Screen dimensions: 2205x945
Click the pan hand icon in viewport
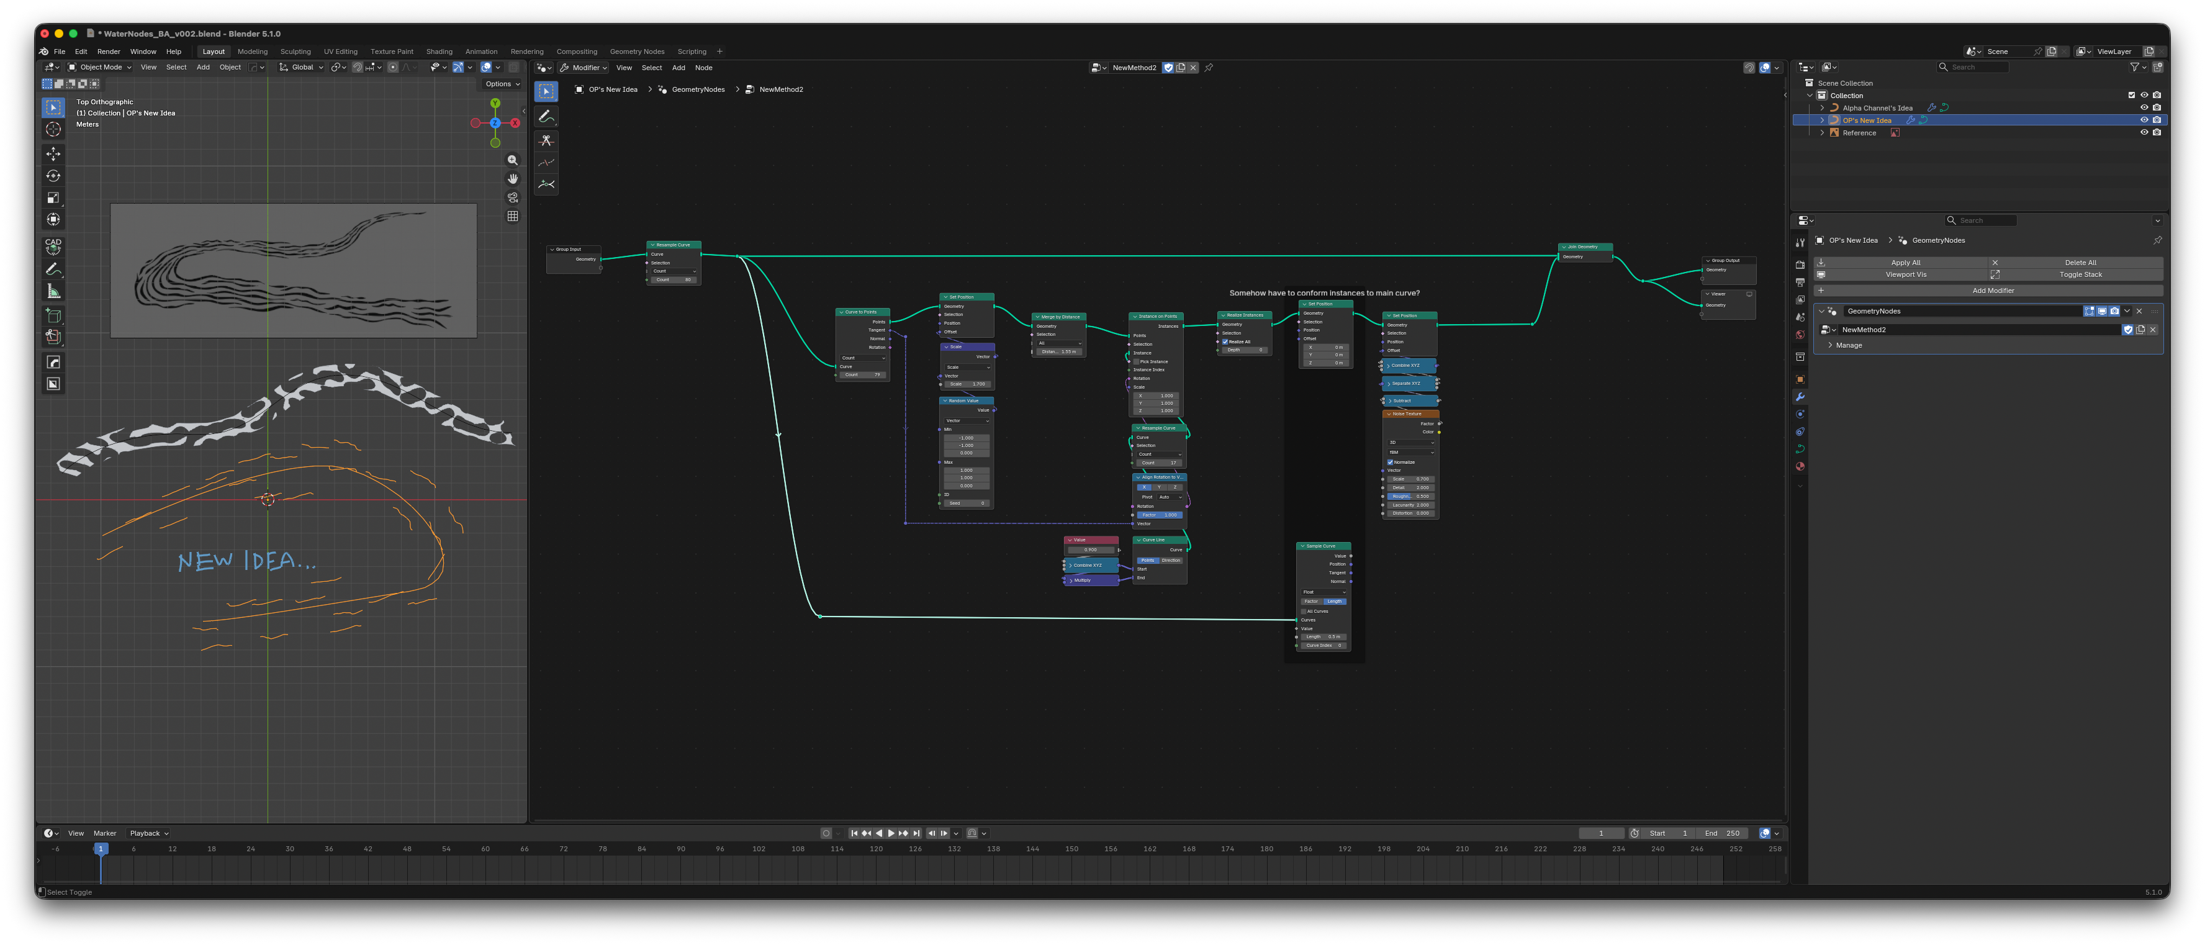(x=513, y=179)
